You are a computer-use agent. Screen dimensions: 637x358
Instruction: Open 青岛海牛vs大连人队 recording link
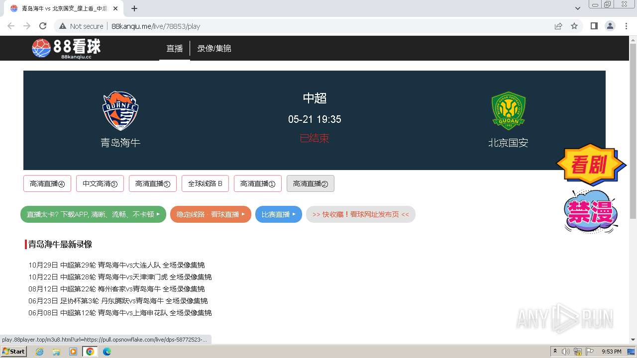click(116, 265)
